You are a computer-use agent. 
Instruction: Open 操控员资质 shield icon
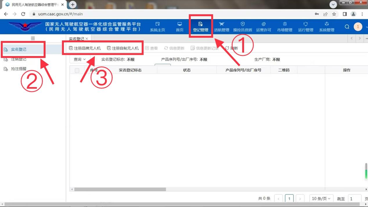tap(242, 26)
